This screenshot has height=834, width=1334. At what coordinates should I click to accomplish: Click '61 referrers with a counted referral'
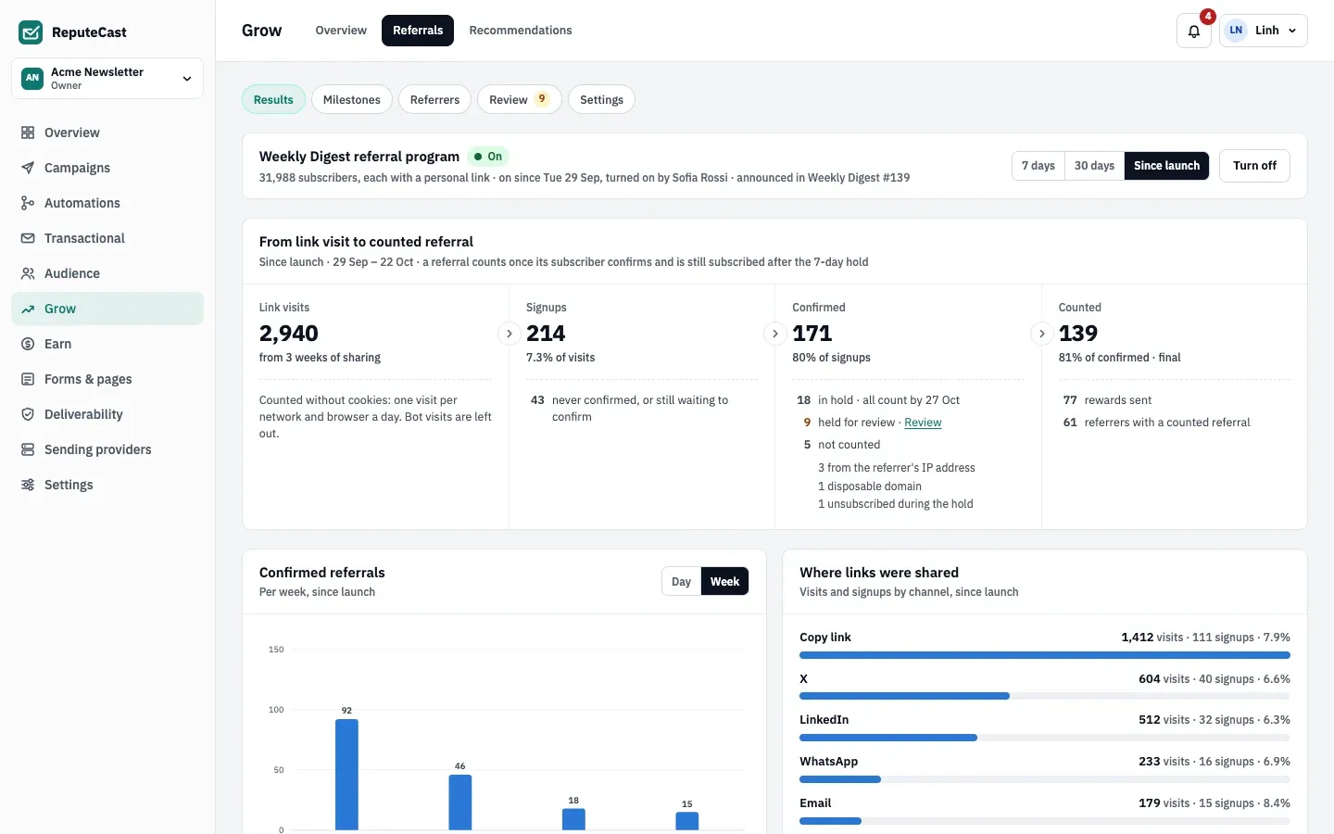click(x=1156, y=423)
